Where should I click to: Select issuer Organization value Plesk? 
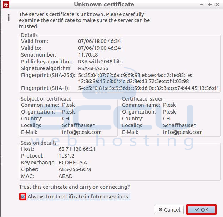pyautogui.click(x=169, y=112)
